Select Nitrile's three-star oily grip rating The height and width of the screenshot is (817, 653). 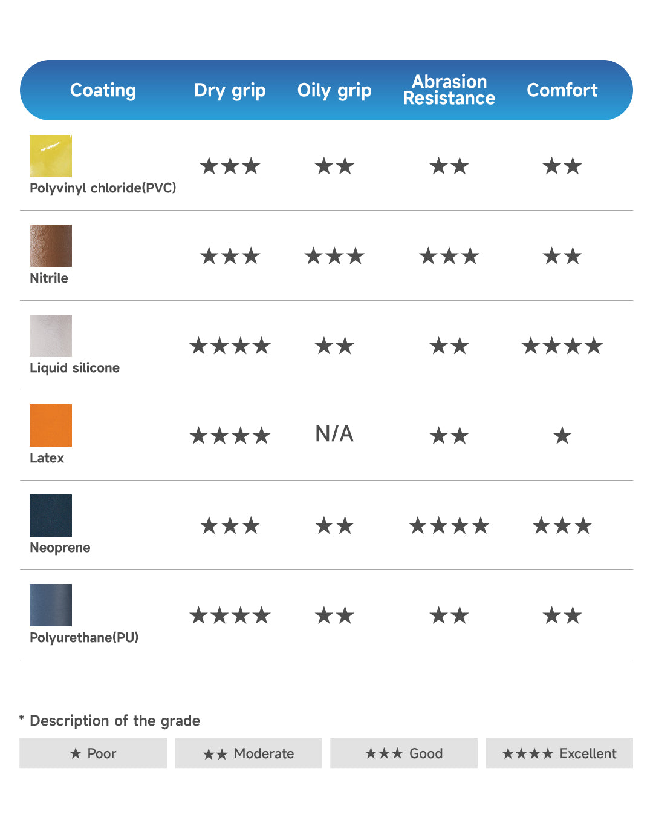click(334, 257)
